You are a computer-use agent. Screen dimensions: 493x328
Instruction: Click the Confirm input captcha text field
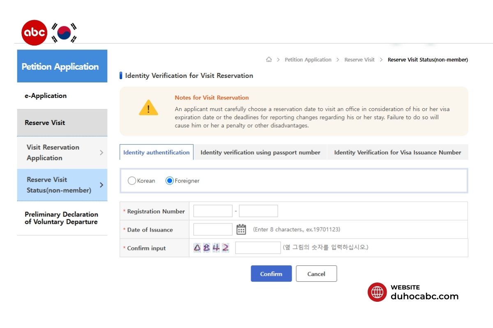[x=258, y=248]
